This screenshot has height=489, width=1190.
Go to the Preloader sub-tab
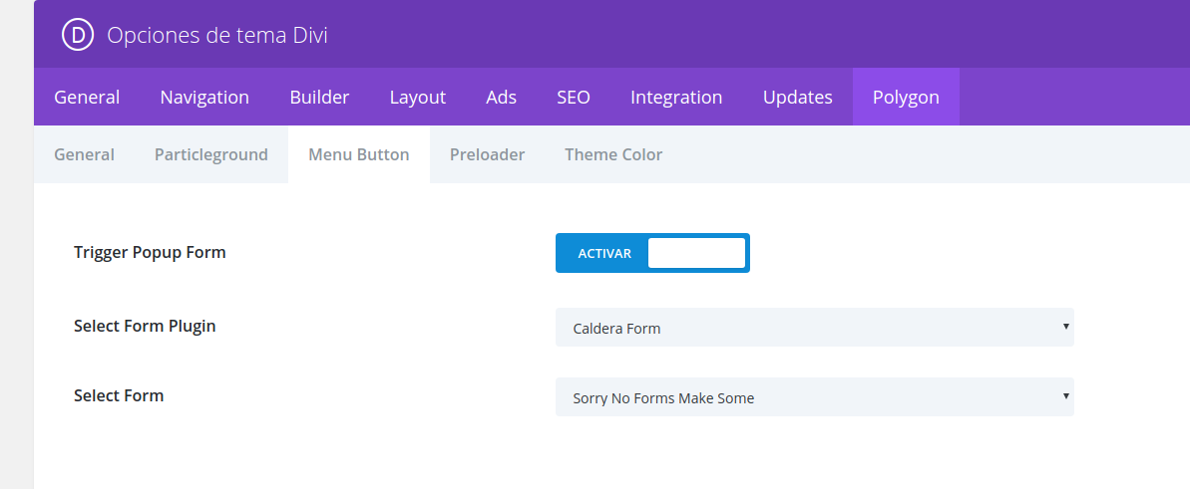pyautogui.click(x=487, y=154)
